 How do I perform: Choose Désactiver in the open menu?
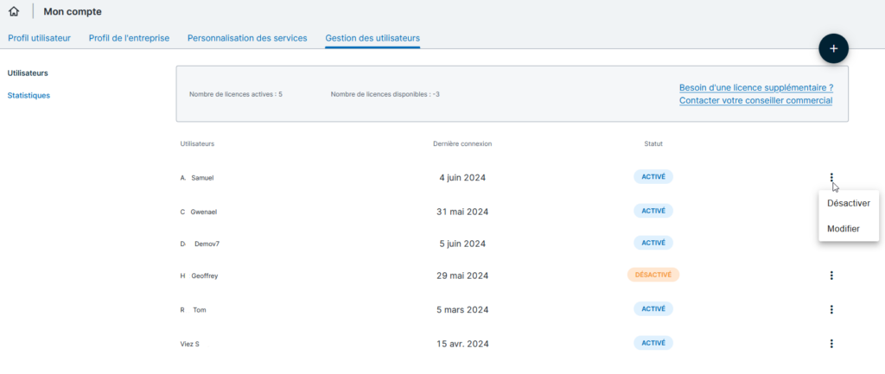pos(848,204)
